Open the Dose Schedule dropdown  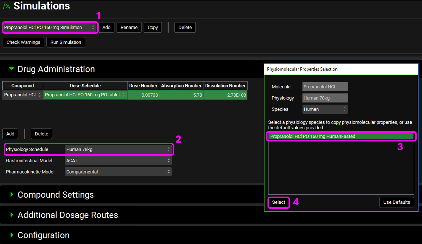pos(85,95)
